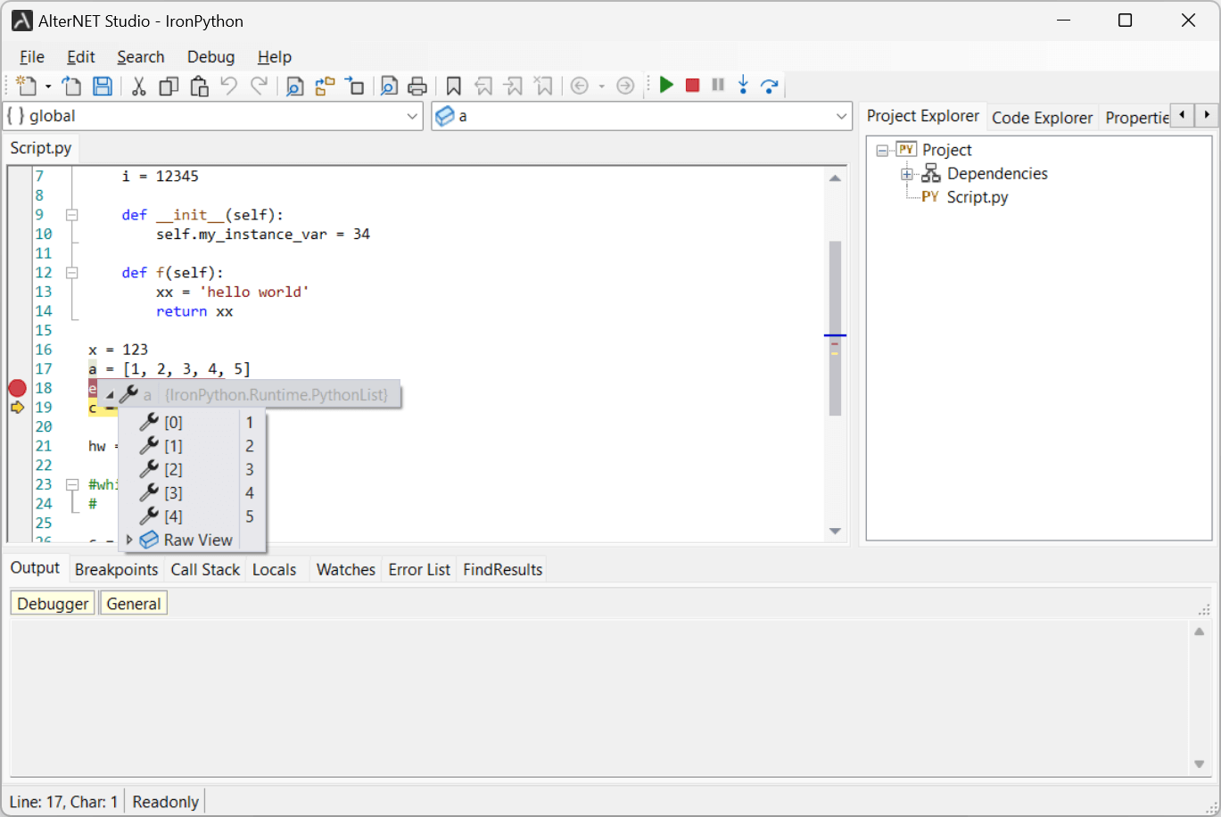Switch to the Code Explorer tab
The width and height of the screenshot is (1221, 817).
click(x=1042, y=118)
